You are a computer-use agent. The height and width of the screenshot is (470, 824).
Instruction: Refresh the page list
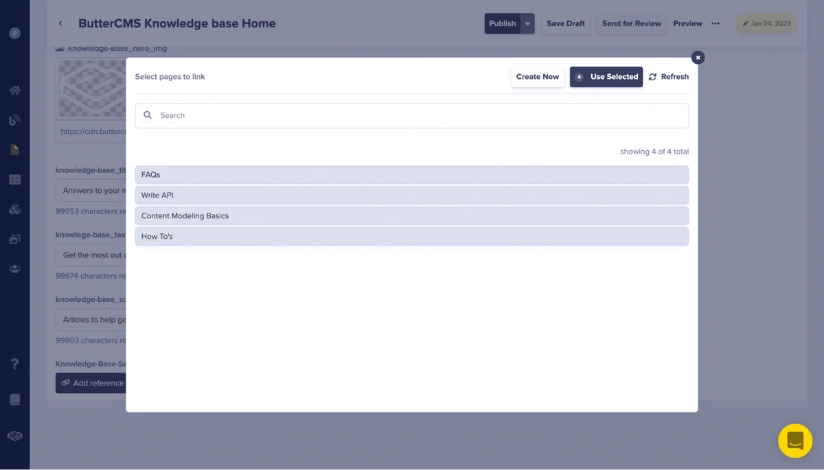pyautogui.click(x=668, y=77)
